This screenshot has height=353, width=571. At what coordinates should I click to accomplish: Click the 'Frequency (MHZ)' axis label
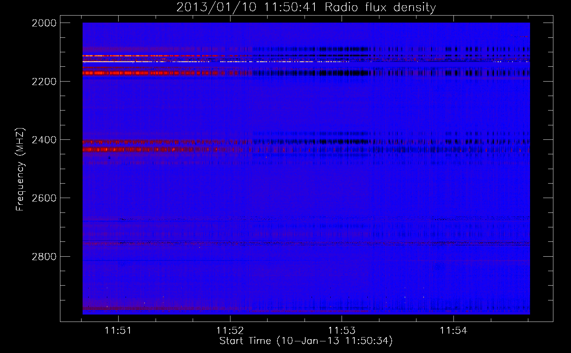pos(20,169)
